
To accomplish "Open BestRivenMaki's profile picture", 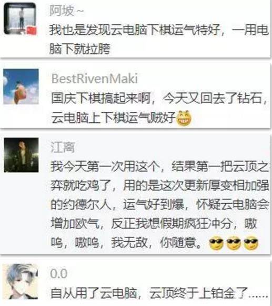I will point(21,87).
